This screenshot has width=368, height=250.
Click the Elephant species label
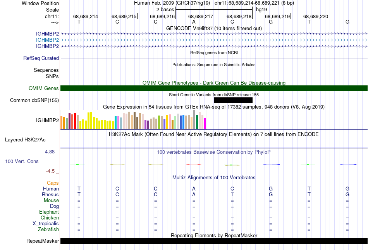(x=49, y=212)
